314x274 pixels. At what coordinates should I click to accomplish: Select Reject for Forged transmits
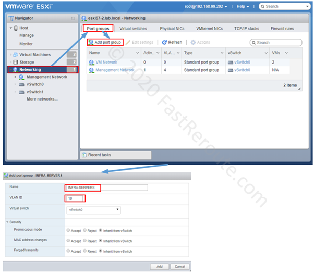pos(85,251)
